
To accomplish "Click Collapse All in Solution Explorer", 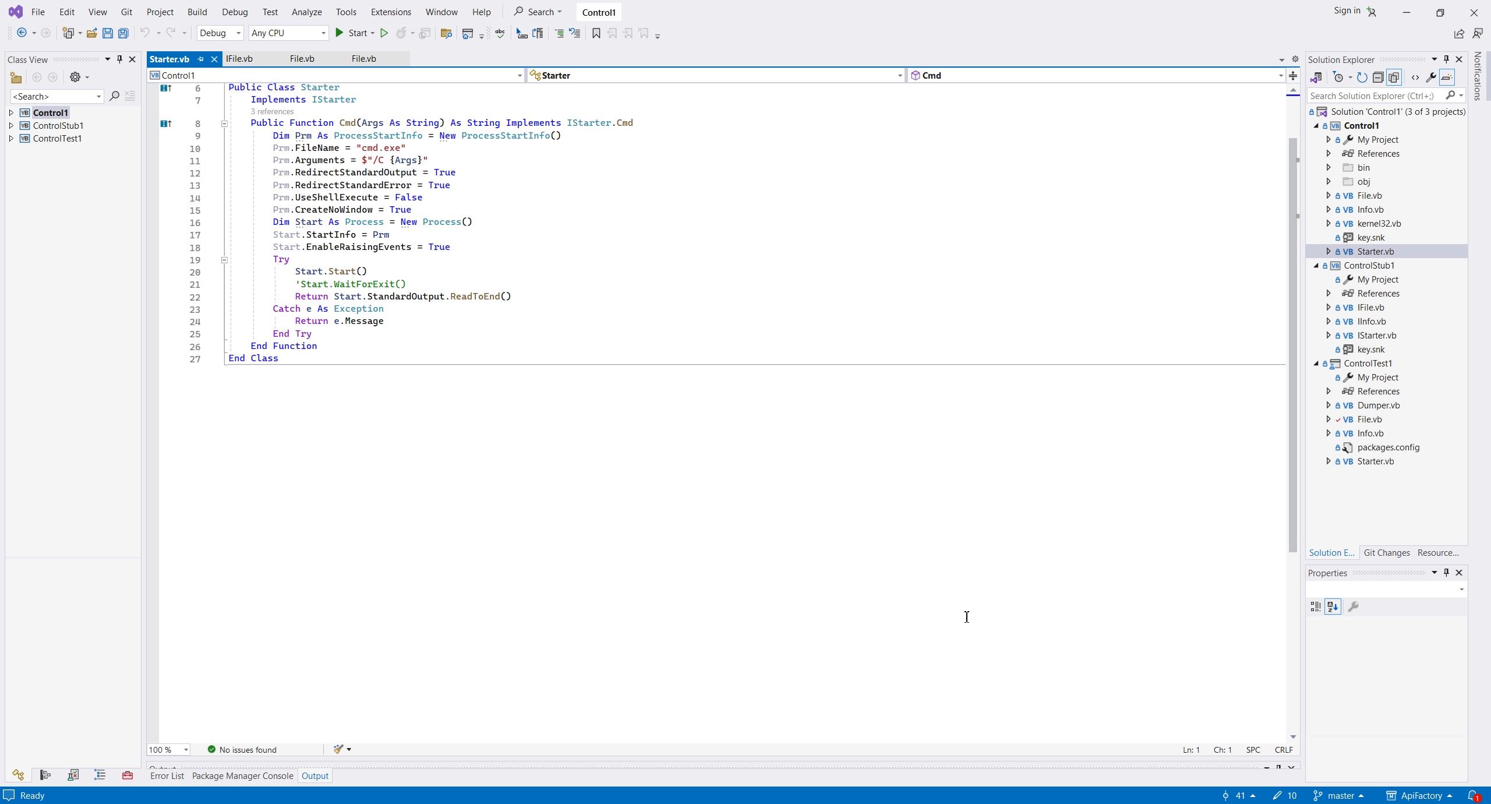I will pyautogui.click(x=1378, y=77).
